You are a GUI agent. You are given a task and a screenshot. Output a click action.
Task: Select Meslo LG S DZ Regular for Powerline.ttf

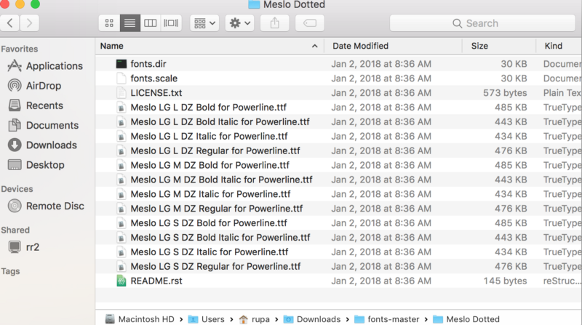(215, 266)
